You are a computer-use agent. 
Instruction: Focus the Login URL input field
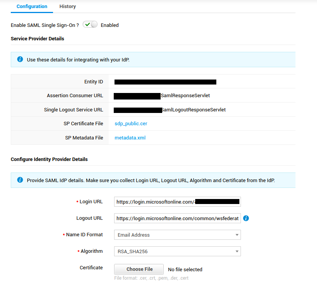[177, 202]
